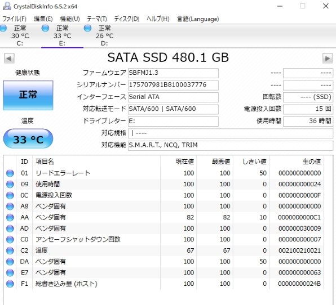
Task: Go to next disk with right arrow
Action: 328,58
